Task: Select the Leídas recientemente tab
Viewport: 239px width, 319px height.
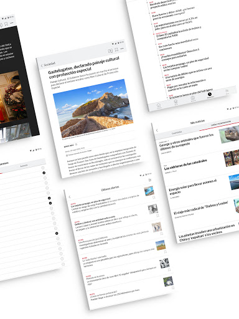Action: (x=221, y=123)
